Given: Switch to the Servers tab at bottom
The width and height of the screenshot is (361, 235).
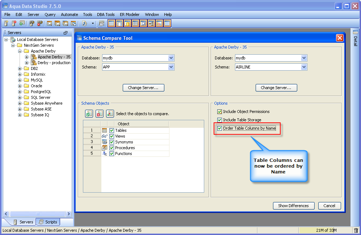Looking at the screenshot, I should pos(23,222).
